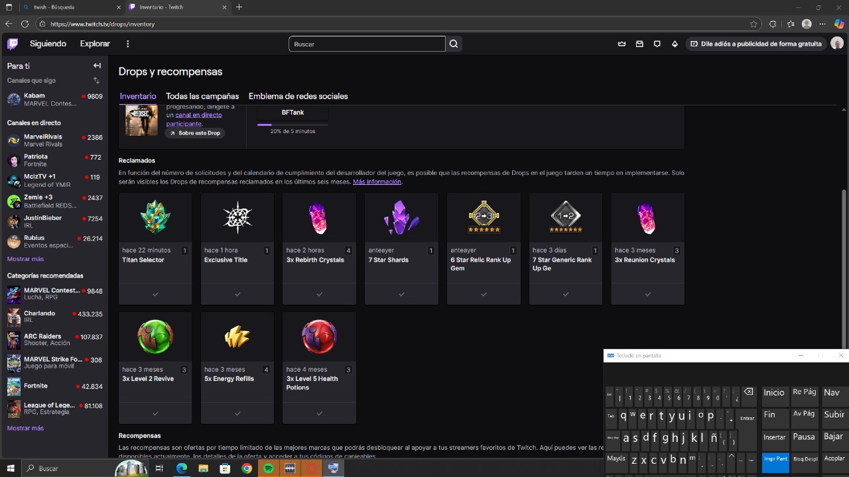Click the Titan Selector crystal image
Image resolution: width=849 pixels, height=477 pixels.
pyautogui.click(x=155, y=217)
